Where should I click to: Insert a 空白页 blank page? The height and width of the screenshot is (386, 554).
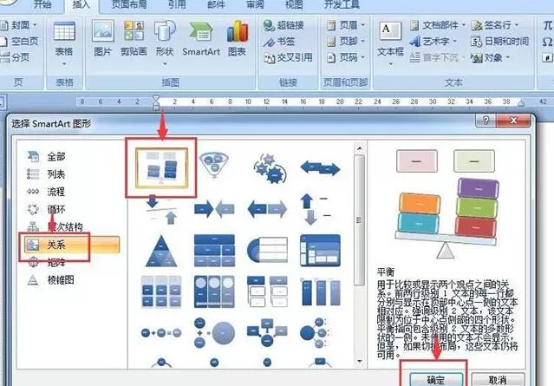19,42
